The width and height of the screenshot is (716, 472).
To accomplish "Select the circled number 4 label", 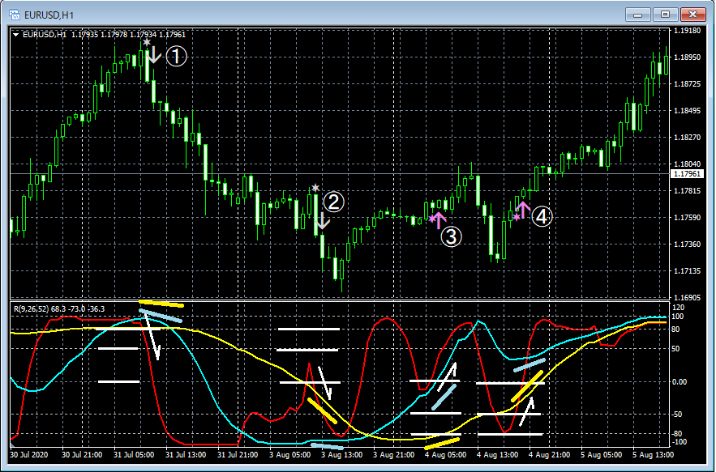I will 542,217.
